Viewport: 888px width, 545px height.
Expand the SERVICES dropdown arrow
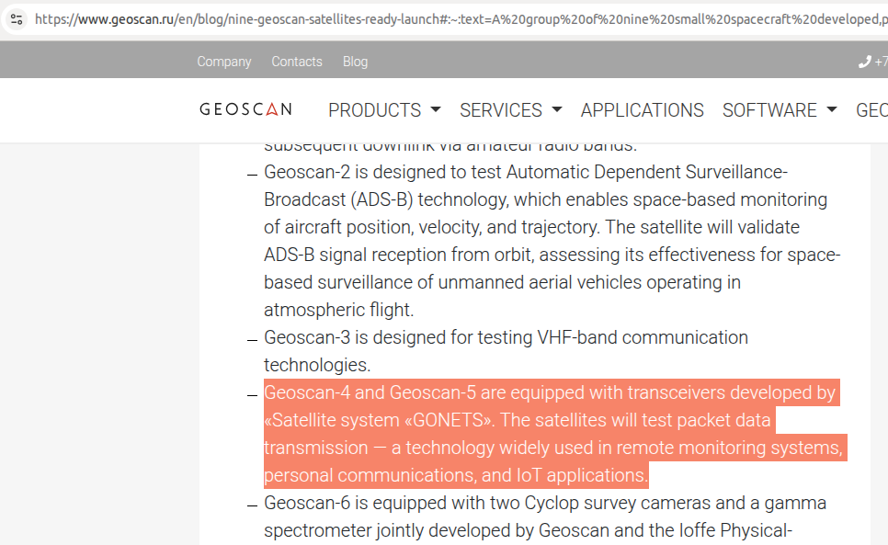[x=557, y=109]
